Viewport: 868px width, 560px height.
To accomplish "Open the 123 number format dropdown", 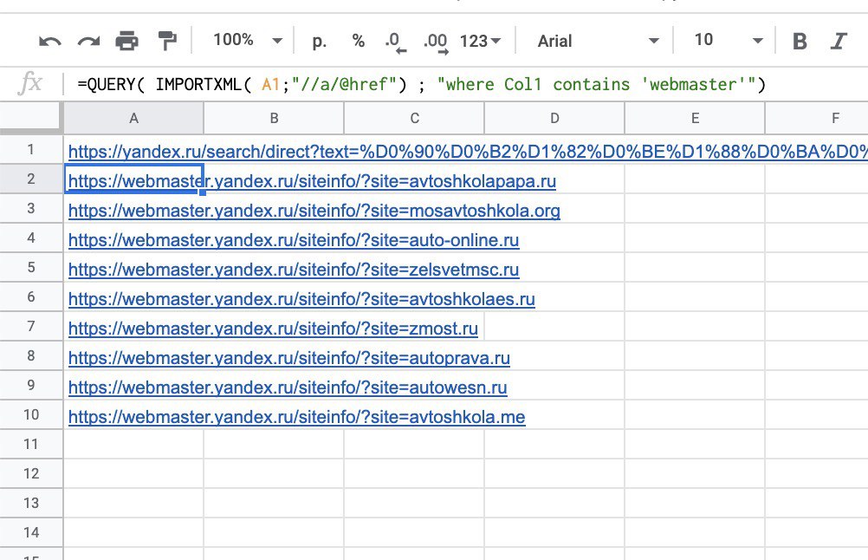I will (480, 41).
